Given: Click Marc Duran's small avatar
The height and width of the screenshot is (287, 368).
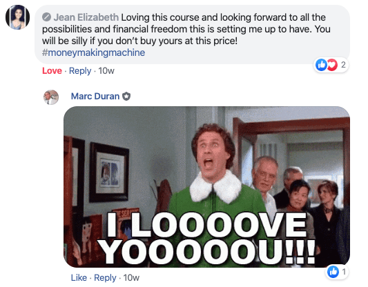Looking at the screenshot, I should tap(51, 97).
